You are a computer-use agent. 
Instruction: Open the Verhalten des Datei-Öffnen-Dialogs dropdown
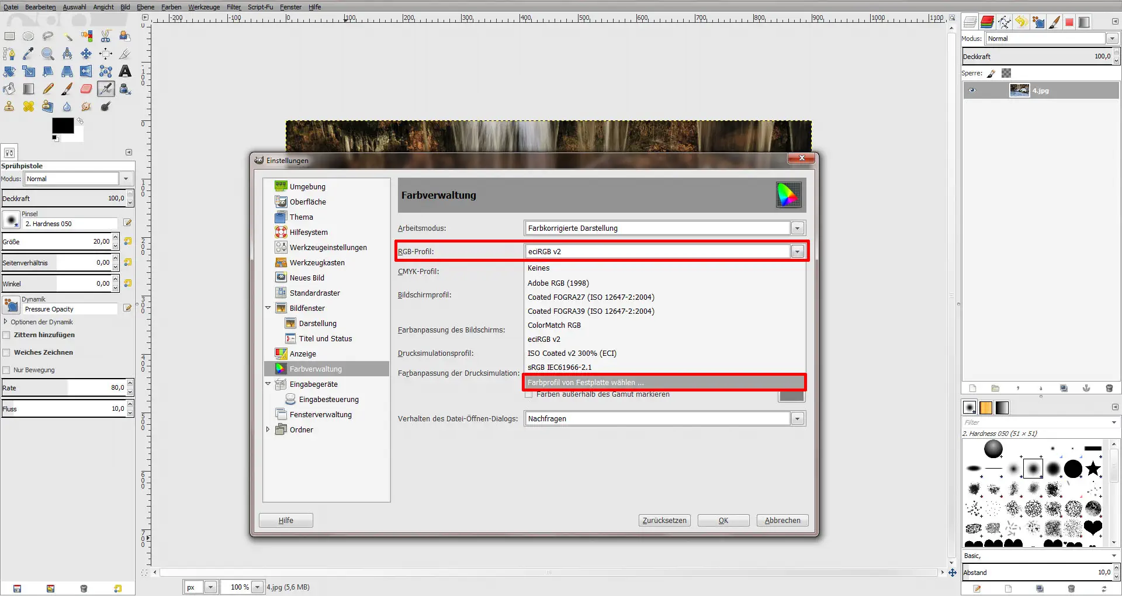[797, 418]
